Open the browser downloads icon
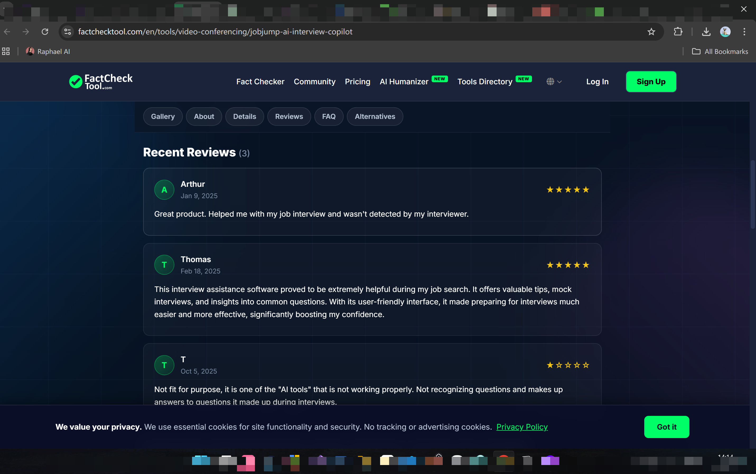 pos(706,32)
